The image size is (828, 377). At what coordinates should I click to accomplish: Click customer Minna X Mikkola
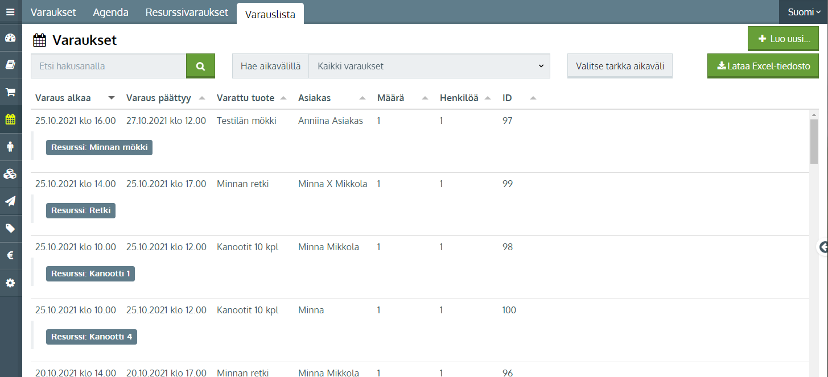tap(333, 184)
